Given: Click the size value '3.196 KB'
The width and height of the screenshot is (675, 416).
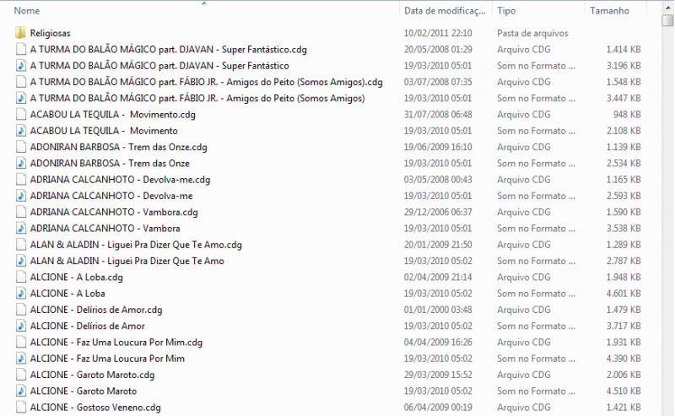Looking at the screenshot, I should pos(624,66).
